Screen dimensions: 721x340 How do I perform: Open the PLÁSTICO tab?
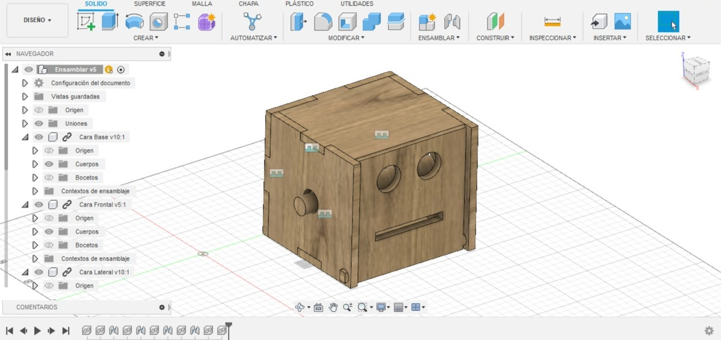(x=300, y=4)
